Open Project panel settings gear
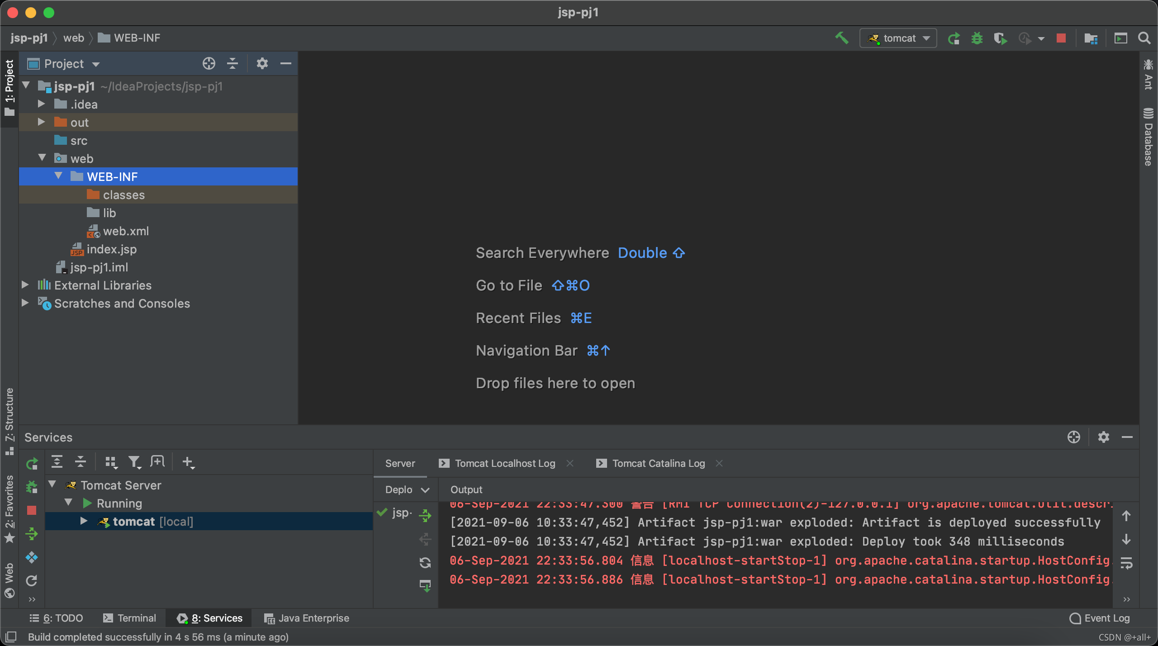The height and width of the screenshot is (646, 1158). coord(262,64)
